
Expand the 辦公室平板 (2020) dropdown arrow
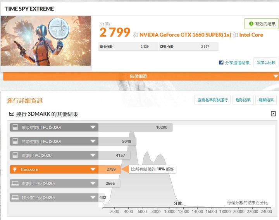(x=93, y=197)
